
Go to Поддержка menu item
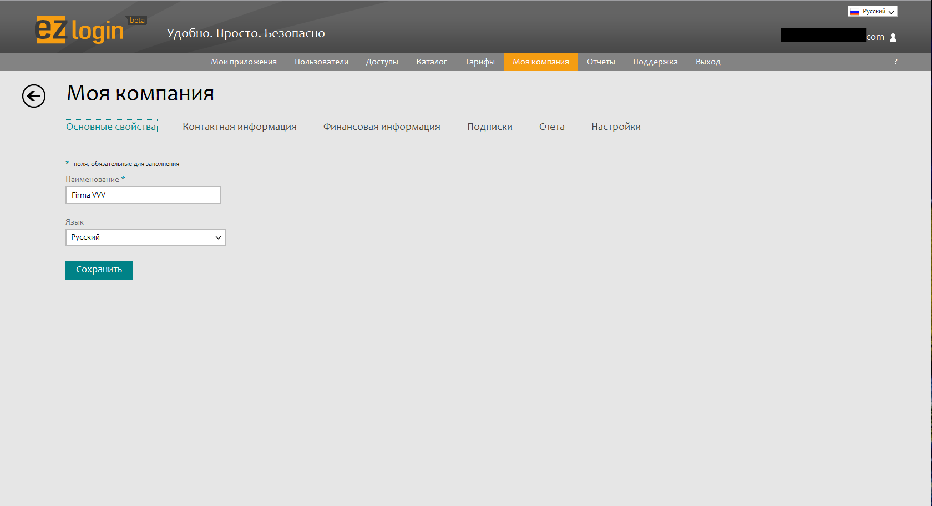655,62
